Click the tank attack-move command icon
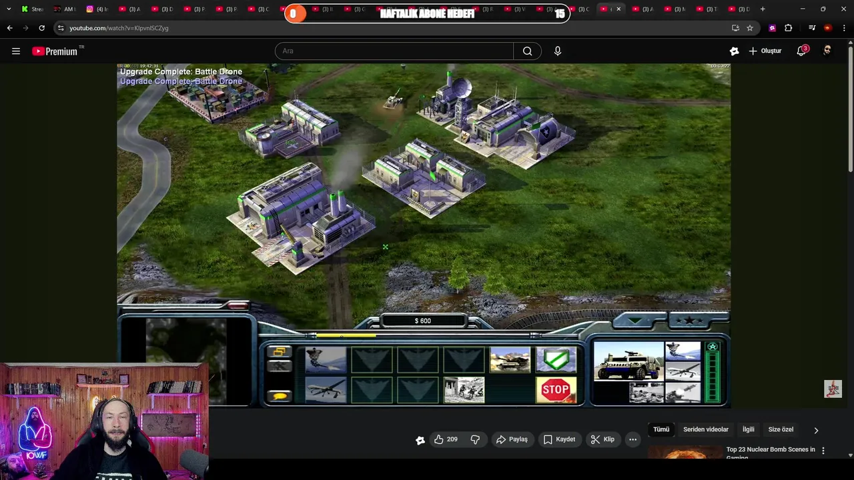The image size is (854, 480). 510,360
